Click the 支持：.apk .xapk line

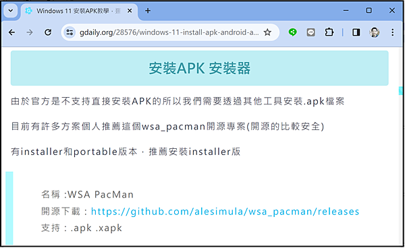[x=82, y=228]
